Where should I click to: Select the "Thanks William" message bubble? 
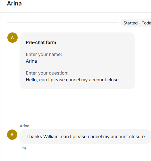86,137
